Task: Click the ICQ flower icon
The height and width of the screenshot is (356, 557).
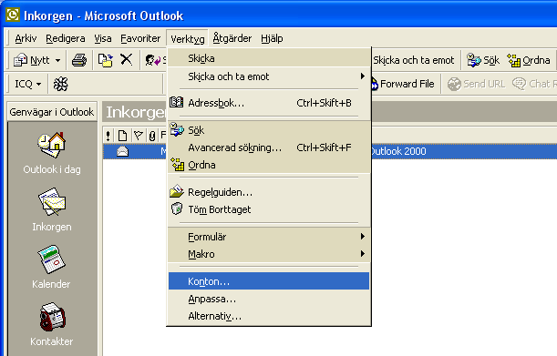Action: (x=60, y=84)
